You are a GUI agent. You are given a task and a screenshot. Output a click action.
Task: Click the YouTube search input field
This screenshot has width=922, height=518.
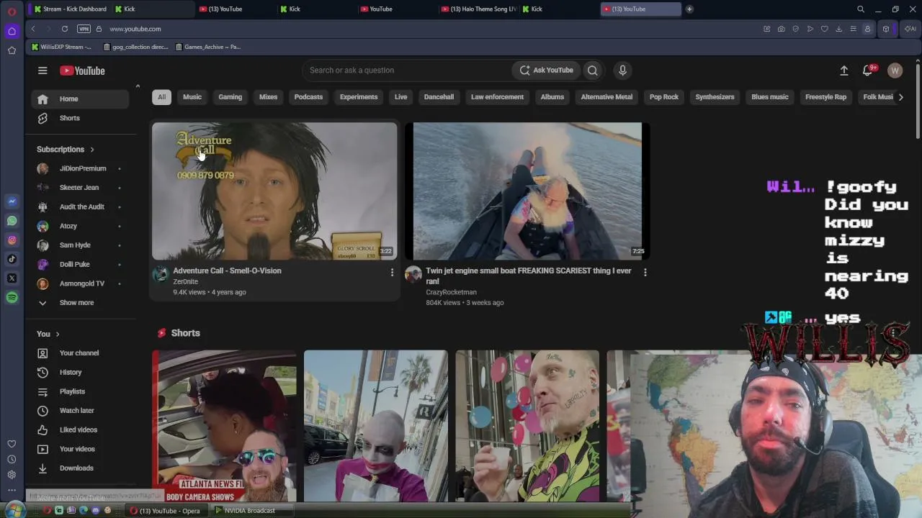(407, 71)
